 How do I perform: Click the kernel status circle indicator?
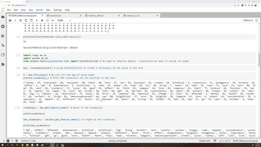257,20
